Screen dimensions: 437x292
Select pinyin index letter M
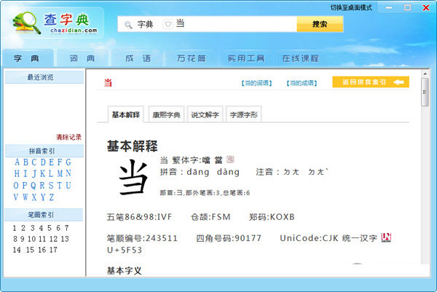point(60,173)
